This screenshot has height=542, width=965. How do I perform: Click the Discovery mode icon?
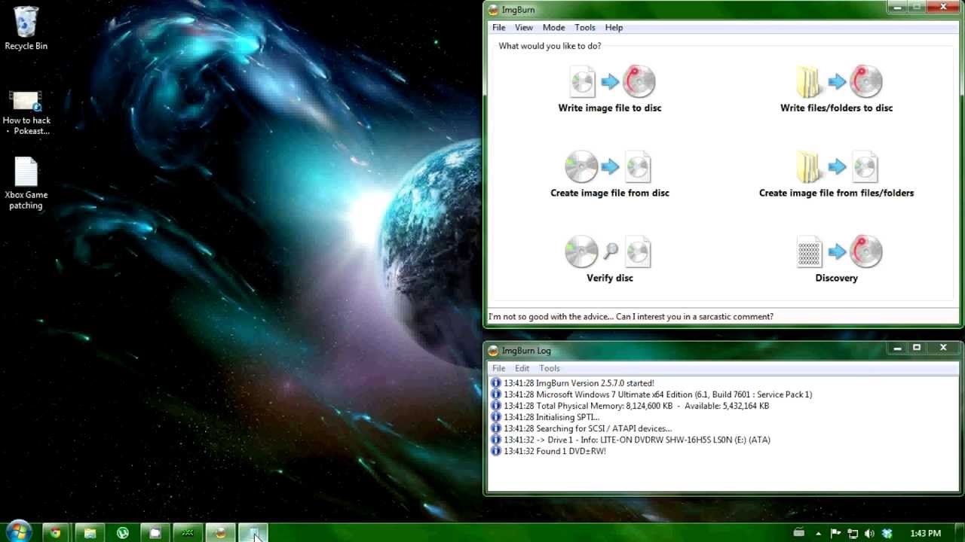(838, 252)
